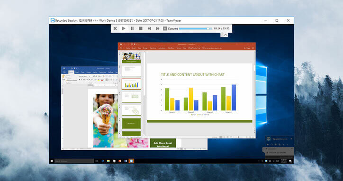Open the PowerPoint taskbar icon
The image size is (343, 181).
[x=120, y=161]
